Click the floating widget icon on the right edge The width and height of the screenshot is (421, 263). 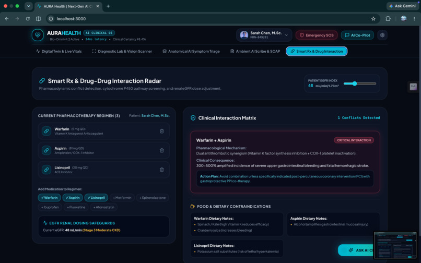coord(413,87)
